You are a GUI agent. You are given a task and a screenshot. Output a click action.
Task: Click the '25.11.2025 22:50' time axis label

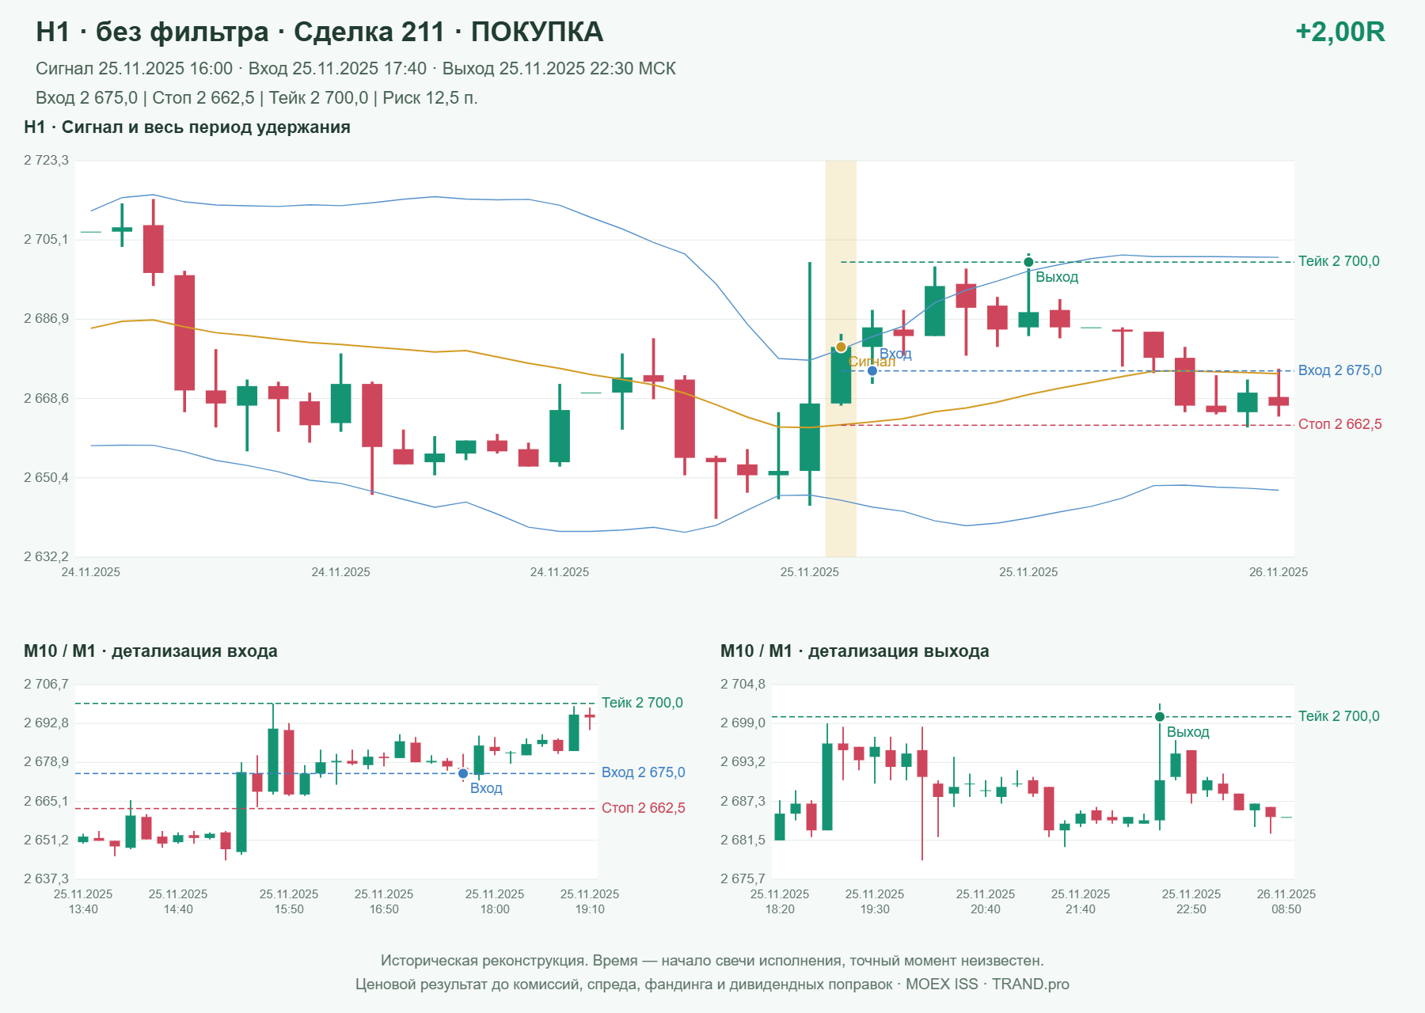pyautogui.click(x=1191, y=901)
